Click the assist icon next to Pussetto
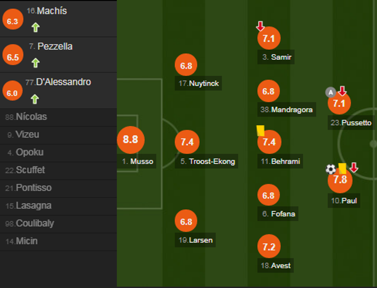377x288 pixels. pos(330,92)
